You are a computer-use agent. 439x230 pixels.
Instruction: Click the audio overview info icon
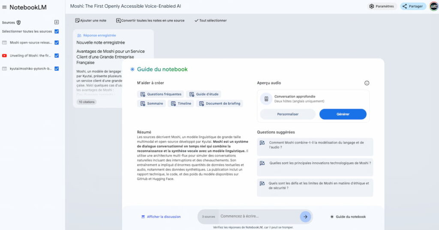pyautogui.click(x=367, y=83)
